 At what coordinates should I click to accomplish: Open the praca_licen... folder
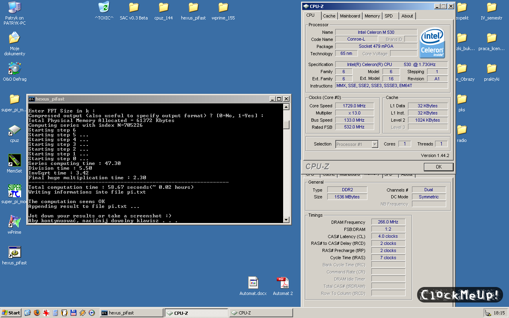click(x=492, y=42)
